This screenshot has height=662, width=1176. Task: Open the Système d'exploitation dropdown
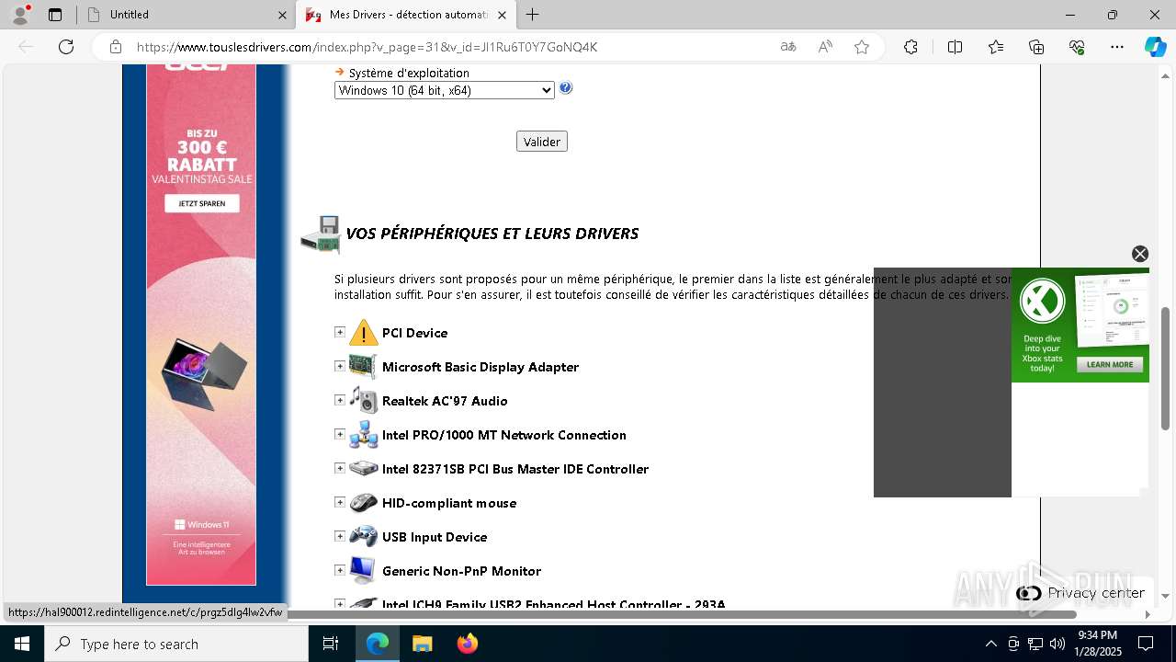(x=445, y=90)
